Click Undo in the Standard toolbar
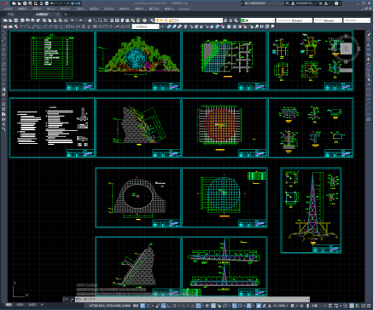This screenshot has width=373, height=310. (73, 20)
